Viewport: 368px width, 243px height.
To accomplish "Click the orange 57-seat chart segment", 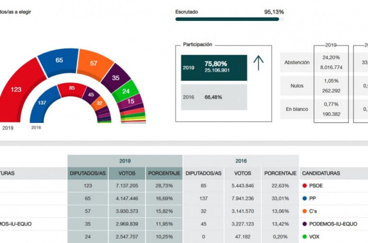I will 94,64.
